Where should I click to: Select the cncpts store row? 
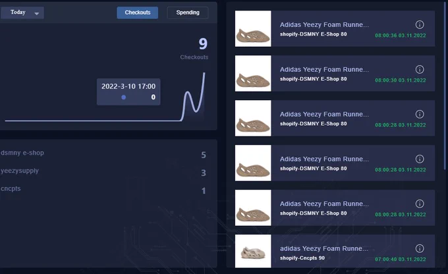point(103,189)
